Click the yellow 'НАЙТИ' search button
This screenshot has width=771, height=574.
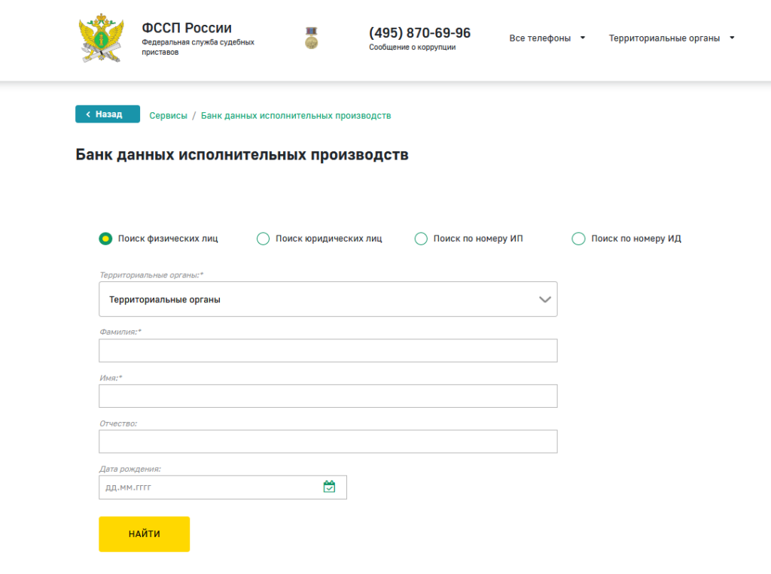point(144,533)
